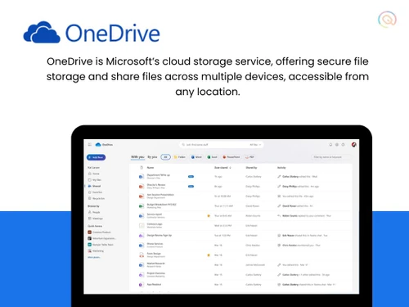Open the Project Overview file icon

tap(142, 275)
